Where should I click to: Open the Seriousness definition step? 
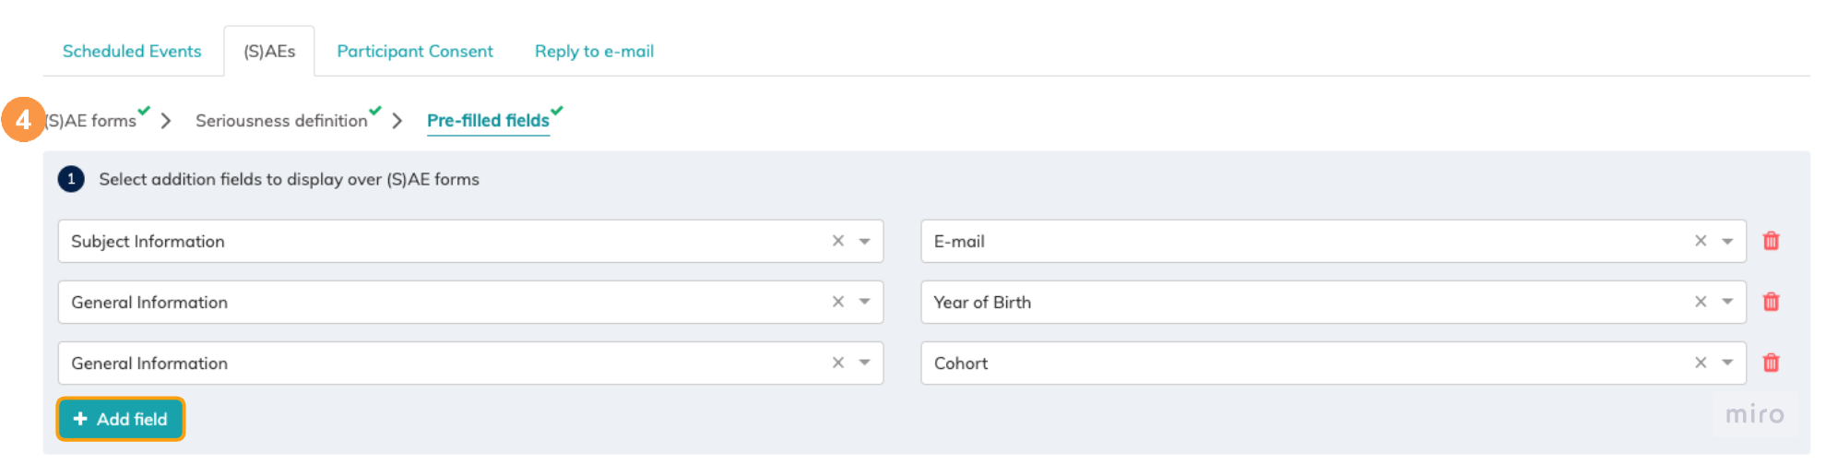(281, 121)
